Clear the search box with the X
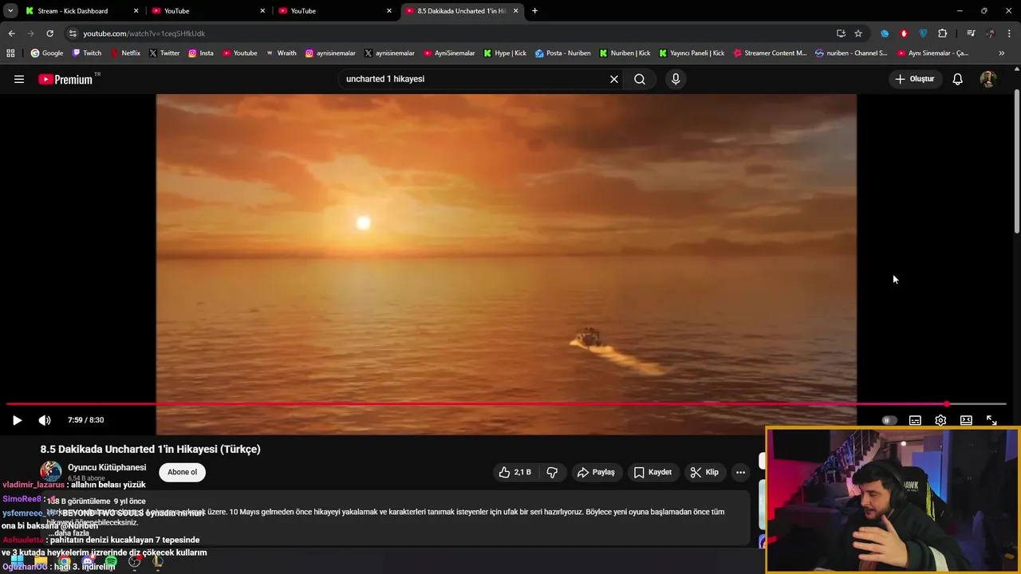This screenshot has height=574, width=1021. (x=614, y=79)
